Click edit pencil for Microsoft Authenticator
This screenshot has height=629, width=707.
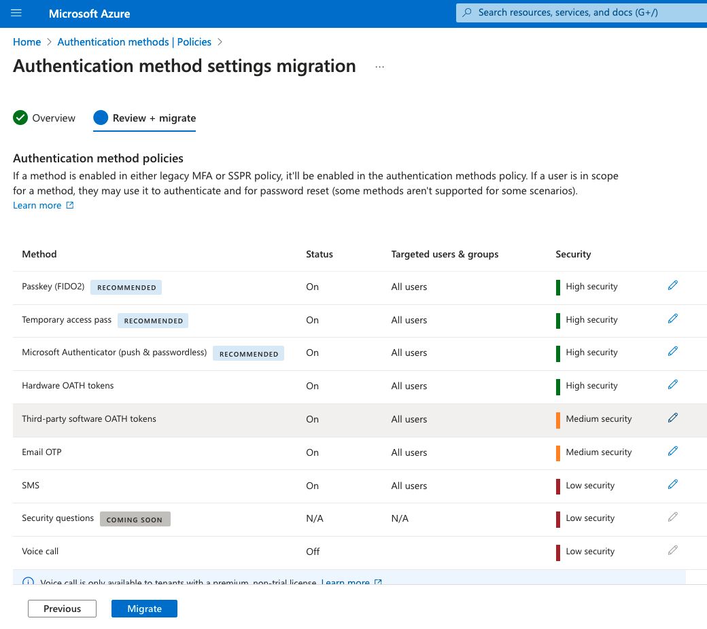673,352
